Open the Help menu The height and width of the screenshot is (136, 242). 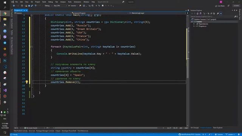tap(93, 2)
